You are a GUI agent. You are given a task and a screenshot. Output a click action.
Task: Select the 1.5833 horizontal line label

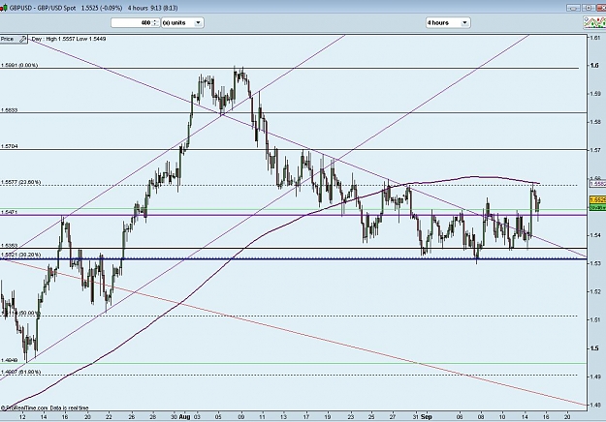[x=10, y=110]
